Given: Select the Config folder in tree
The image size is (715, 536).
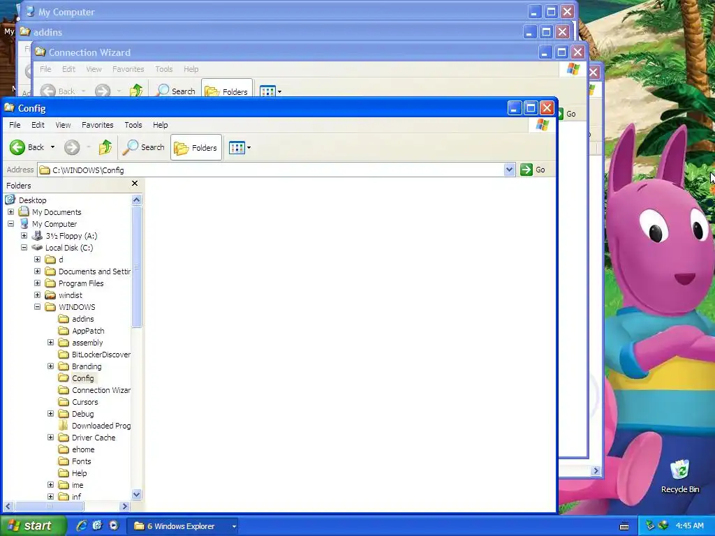Looking at the screenshot, I should [x=82, y=378].
